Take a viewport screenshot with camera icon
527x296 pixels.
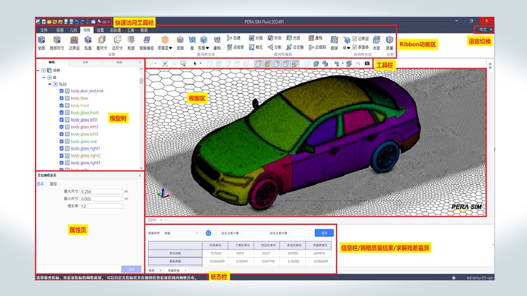(367, 63)
